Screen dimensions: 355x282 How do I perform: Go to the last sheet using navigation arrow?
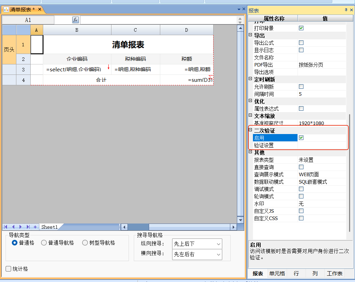coord(28,227)
